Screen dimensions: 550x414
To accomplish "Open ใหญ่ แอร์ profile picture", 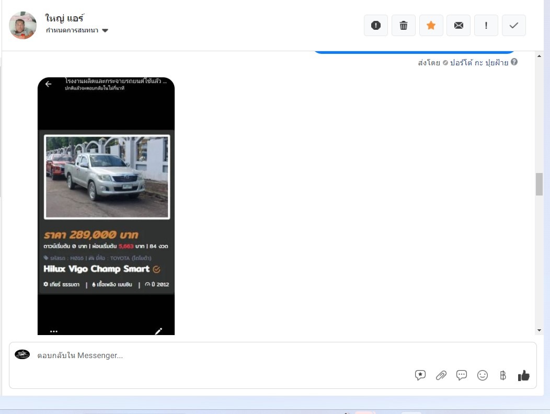I will (23, 25).
